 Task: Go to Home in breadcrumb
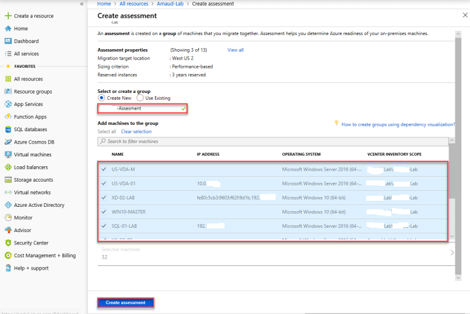104,4
